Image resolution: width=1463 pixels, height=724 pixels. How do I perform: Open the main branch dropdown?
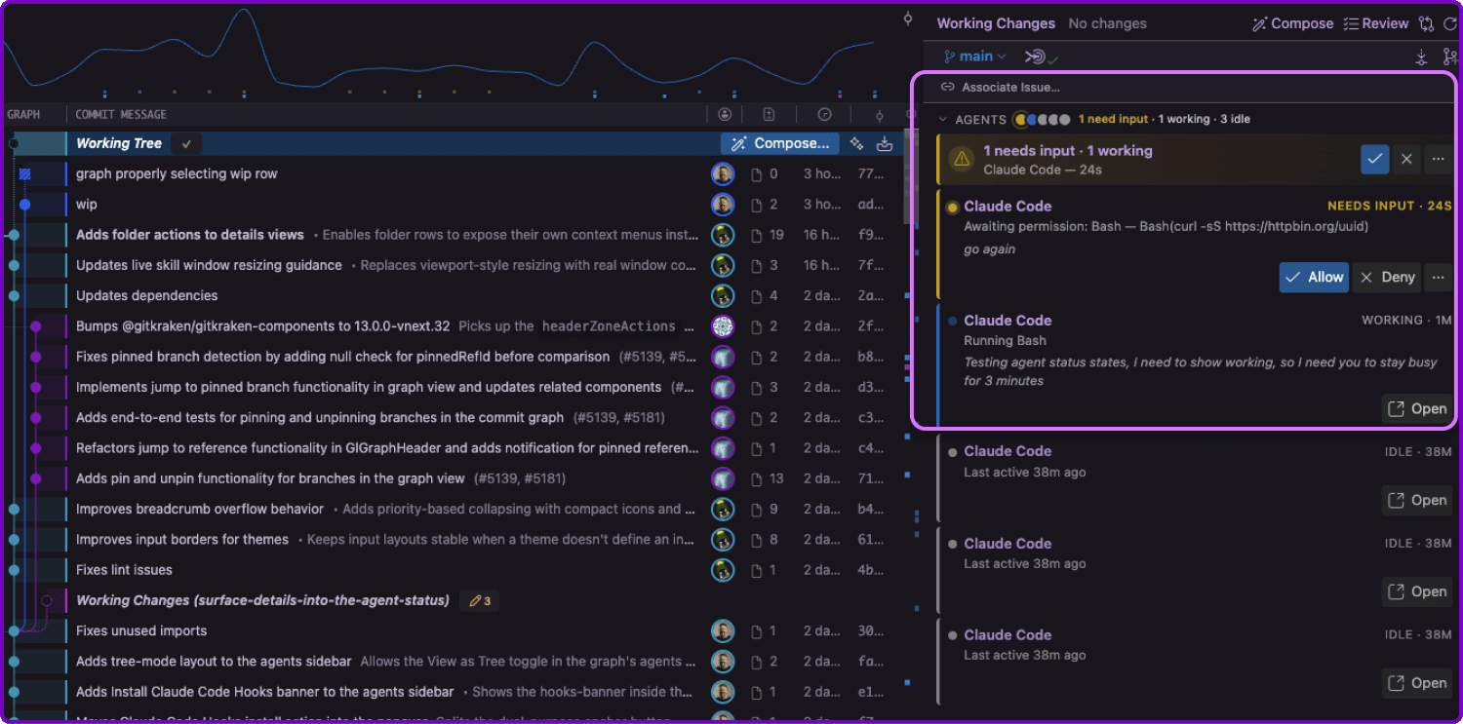pyautogui.click(x=975, y=57)
